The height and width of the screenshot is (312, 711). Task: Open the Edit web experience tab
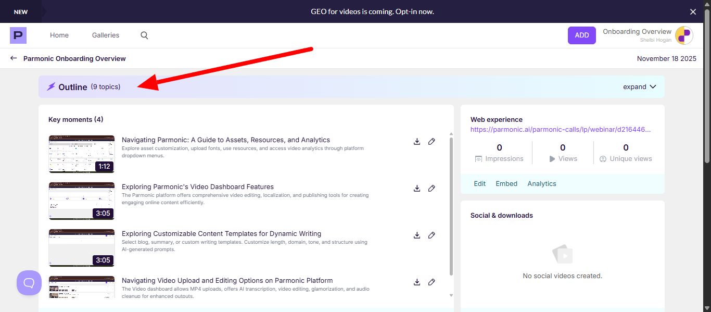pos(480,183)
